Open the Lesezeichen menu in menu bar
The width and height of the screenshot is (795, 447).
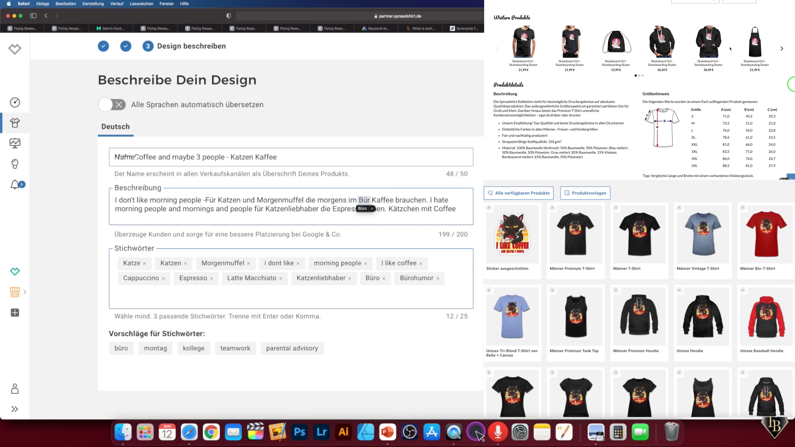pos(141,4)
